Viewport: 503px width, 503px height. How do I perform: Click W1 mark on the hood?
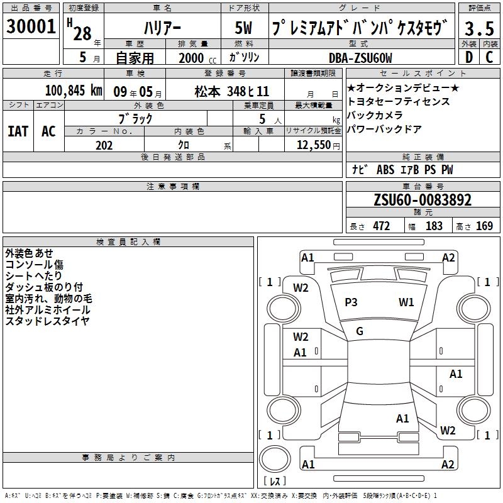coord(406,302)
